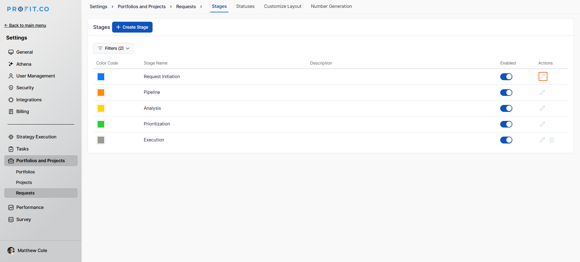Click the orange Pipeline color swatch
580x262 pixels.
(x=101, y=93)
